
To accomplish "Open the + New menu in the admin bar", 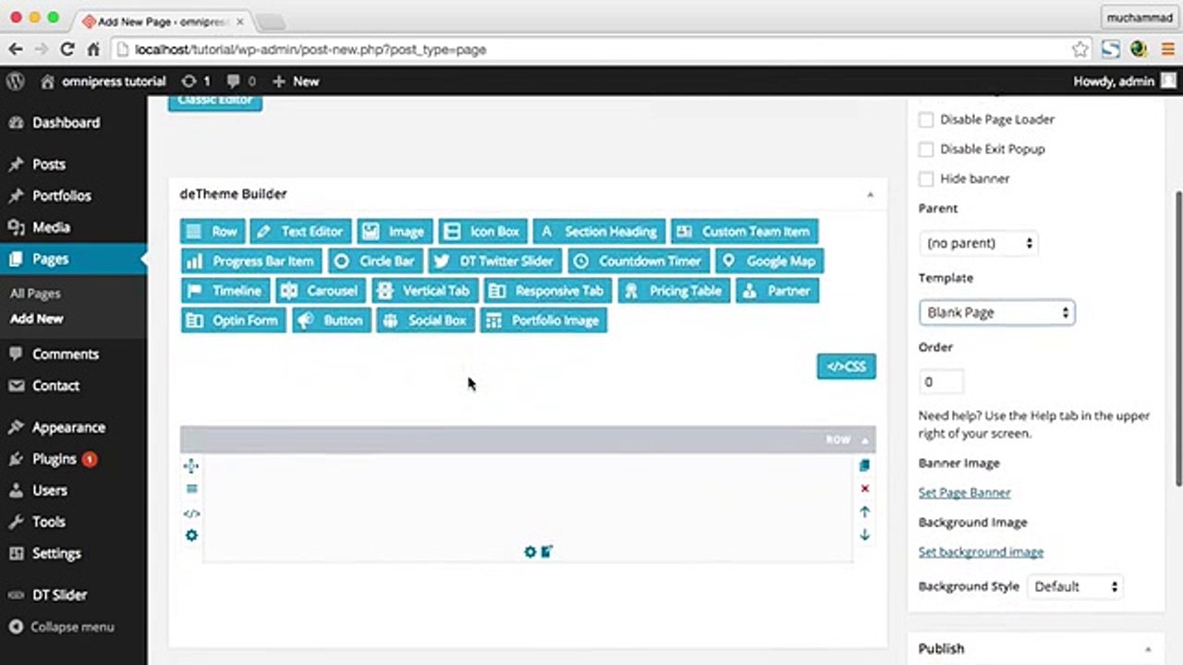I will click(x=296, y=81).
